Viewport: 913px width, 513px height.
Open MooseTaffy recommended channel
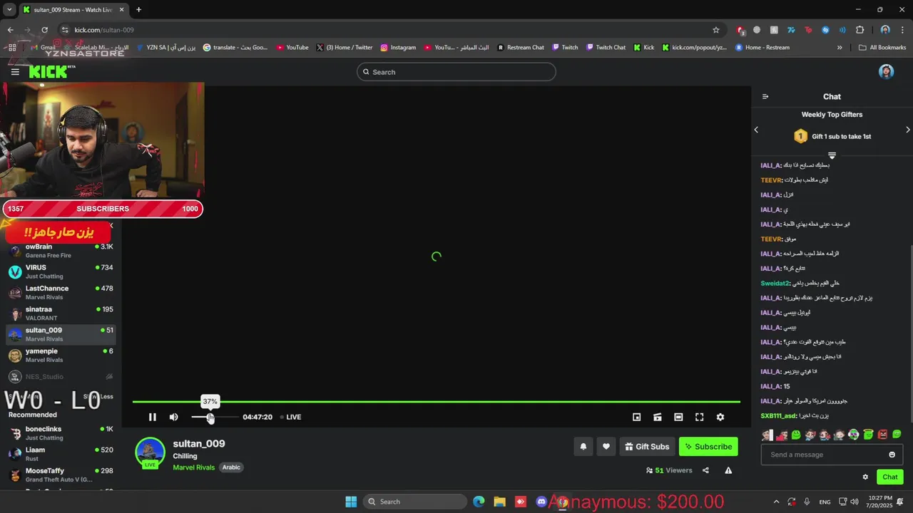click(61, 475)
